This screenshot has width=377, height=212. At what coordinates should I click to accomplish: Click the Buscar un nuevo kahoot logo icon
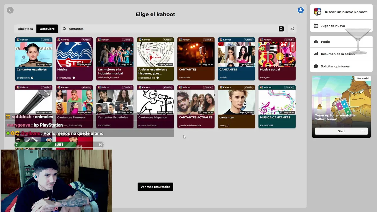(318, 12)
